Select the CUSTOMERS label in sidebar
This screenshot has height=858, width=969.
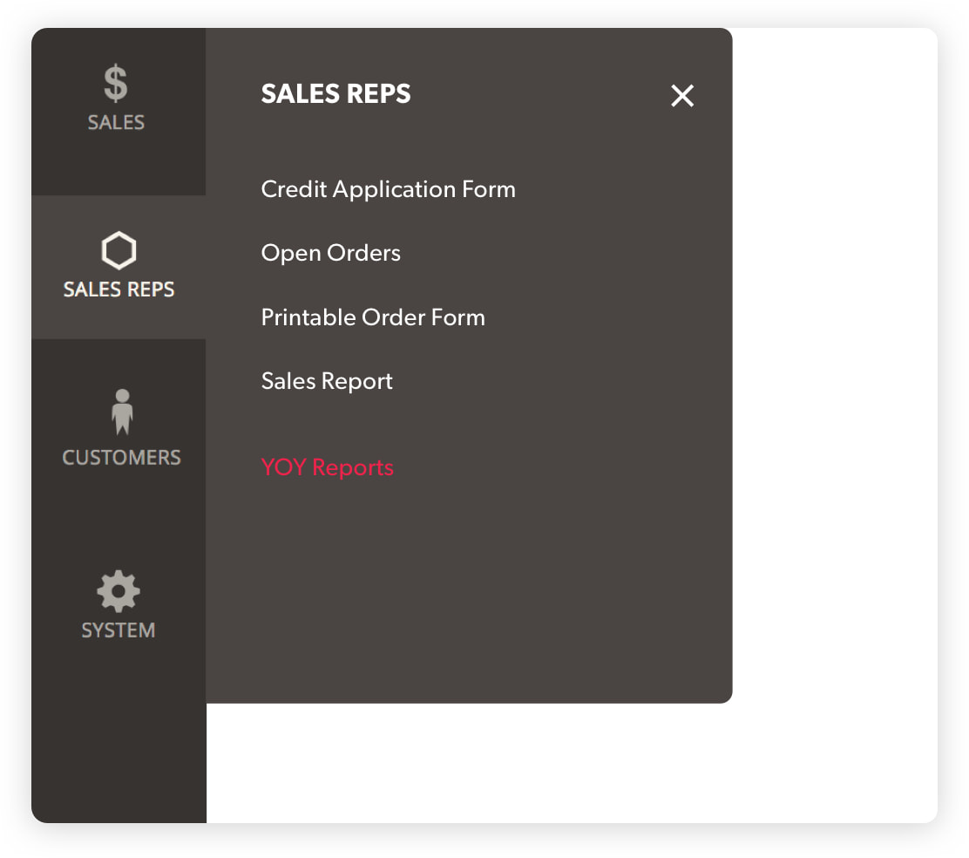121,458
